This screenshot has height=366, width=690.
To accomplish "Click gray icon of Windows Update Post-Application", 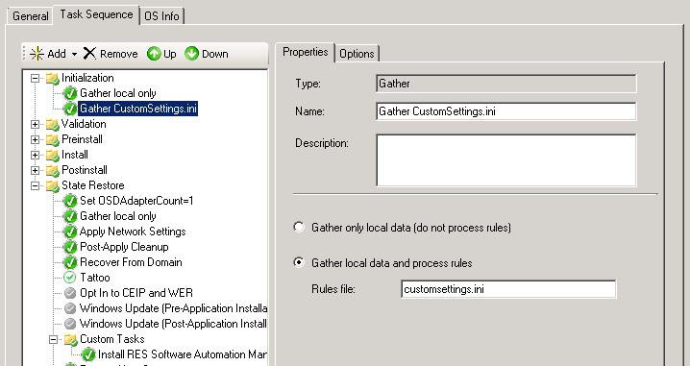I will 70,324.
